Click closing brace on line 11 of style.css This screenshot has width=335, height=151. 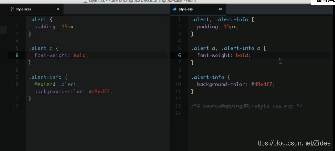192,92
